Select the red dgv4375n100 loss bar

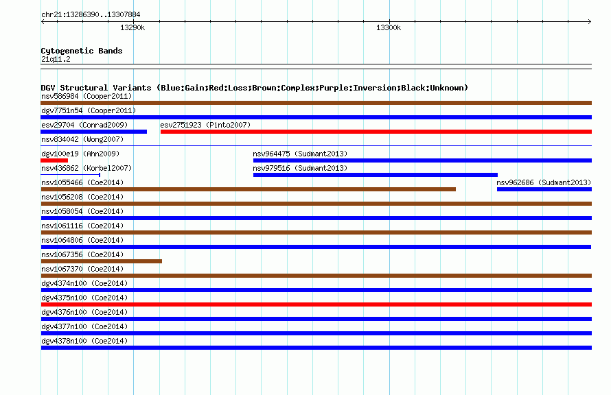(316, 304)
